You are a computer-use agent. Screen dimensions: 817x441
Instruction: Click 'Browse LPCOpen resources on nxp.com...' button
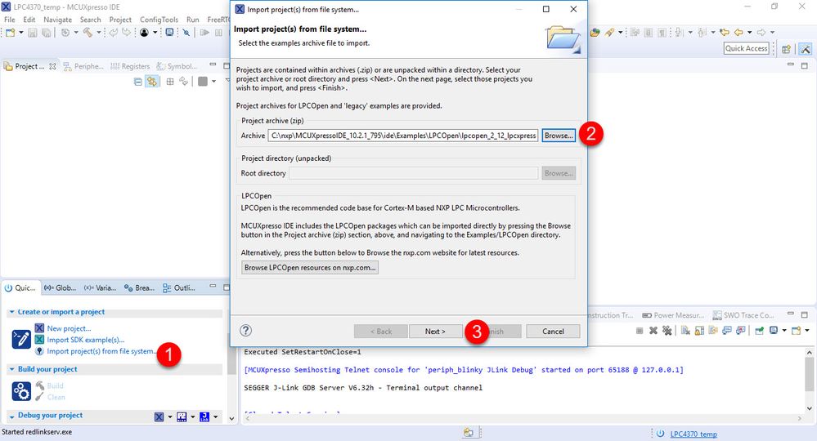[x=309, y=267]
